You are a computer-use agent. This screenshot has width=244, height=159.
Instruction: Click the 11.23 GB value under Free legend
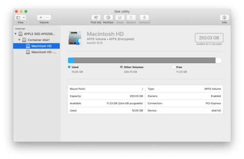(181, 72)
